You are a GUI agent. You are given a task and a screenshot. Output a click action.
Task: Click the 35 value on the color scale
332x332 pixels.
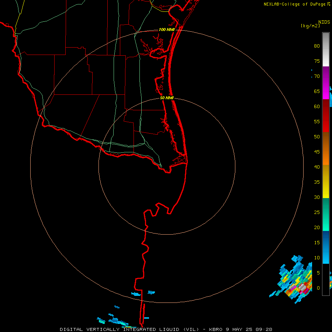click(x=317, y=182)
